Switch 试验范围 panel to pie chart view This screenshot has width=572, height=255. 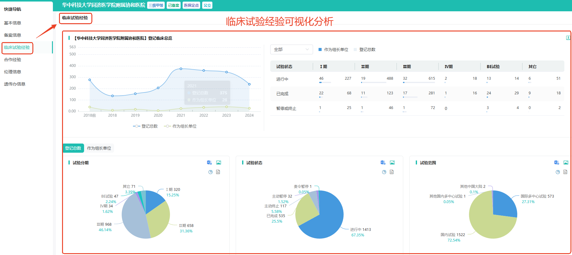tap(558, 172)
